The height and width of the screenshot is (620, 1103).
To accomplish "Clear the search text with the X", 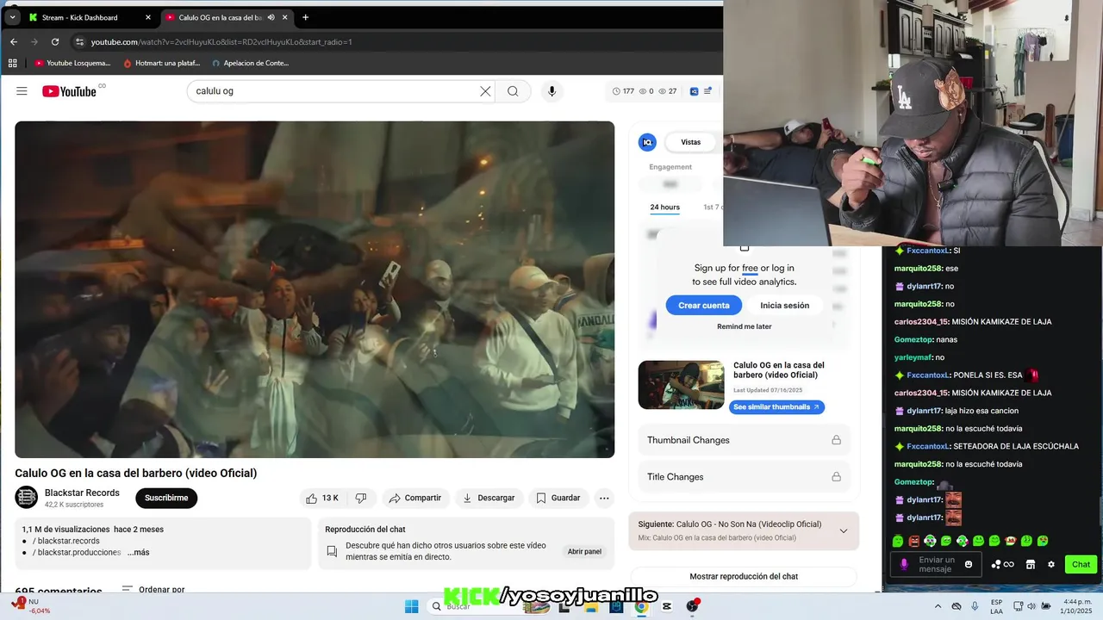I will click(485, 91).
